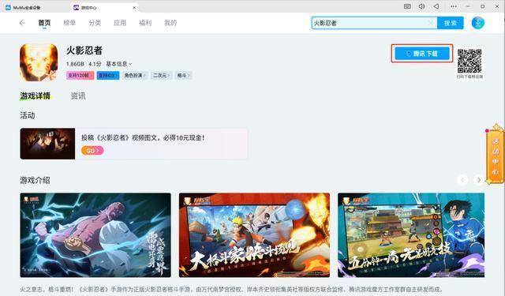This screenshot has width=505, height=296.
Task: Open the 资讯 tab
Action: (78, 96)
